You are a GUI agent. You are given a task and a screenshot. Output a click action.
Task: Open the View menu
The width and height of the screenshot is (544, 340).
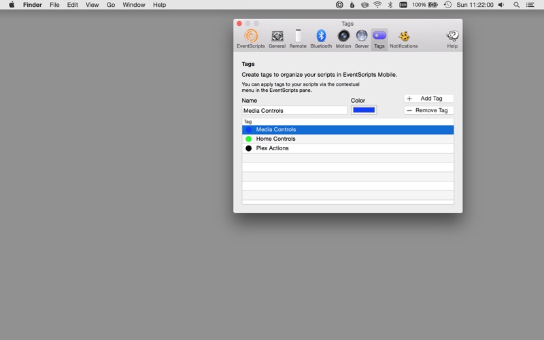tap(92, 5)
